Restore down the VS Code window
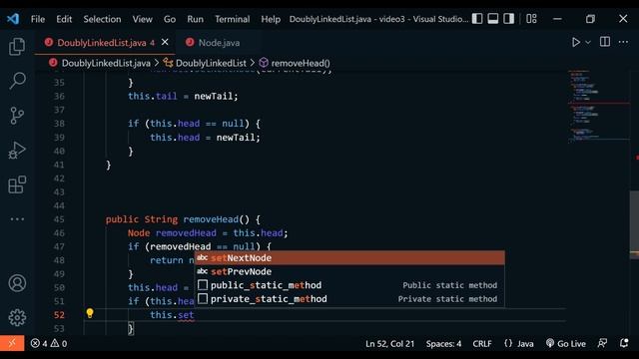639x359 pixels. click(590, 19)
